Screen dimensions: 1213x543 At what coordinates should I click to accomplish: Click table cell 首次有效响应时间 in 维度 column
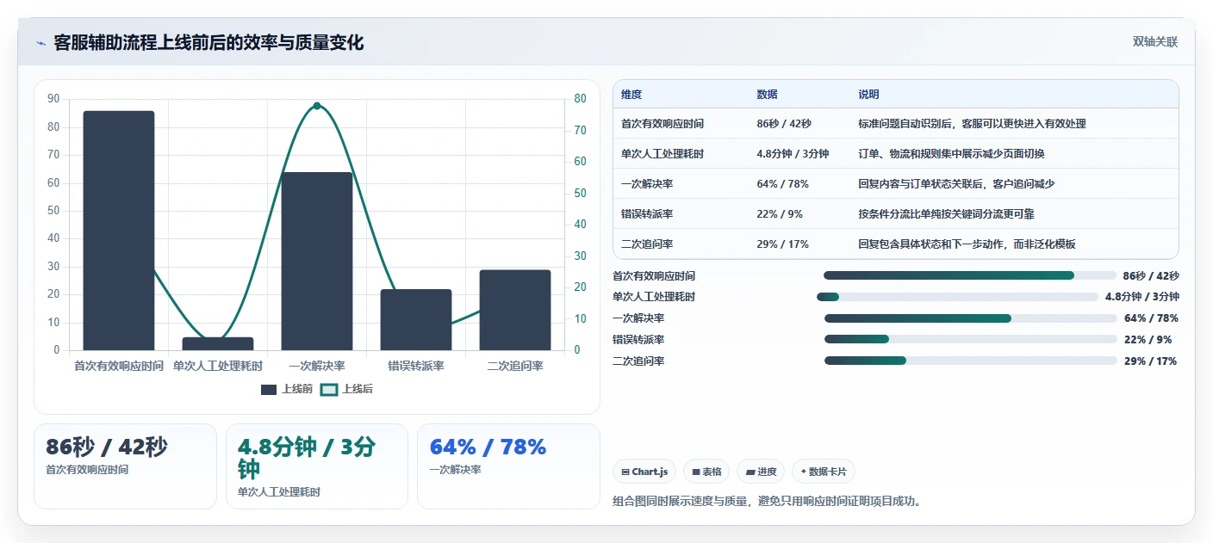point(662,124)
